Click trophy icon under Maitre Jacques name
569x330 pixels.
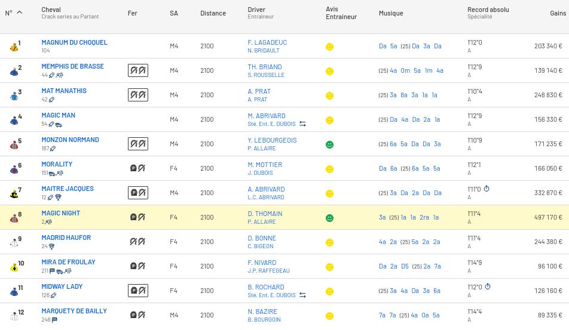point(59,198)
